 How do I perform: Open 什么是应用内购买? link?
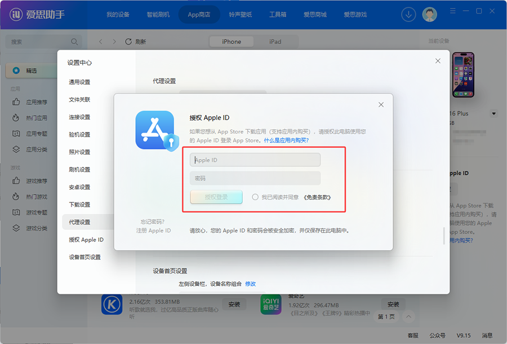click(x=286, y=140)
